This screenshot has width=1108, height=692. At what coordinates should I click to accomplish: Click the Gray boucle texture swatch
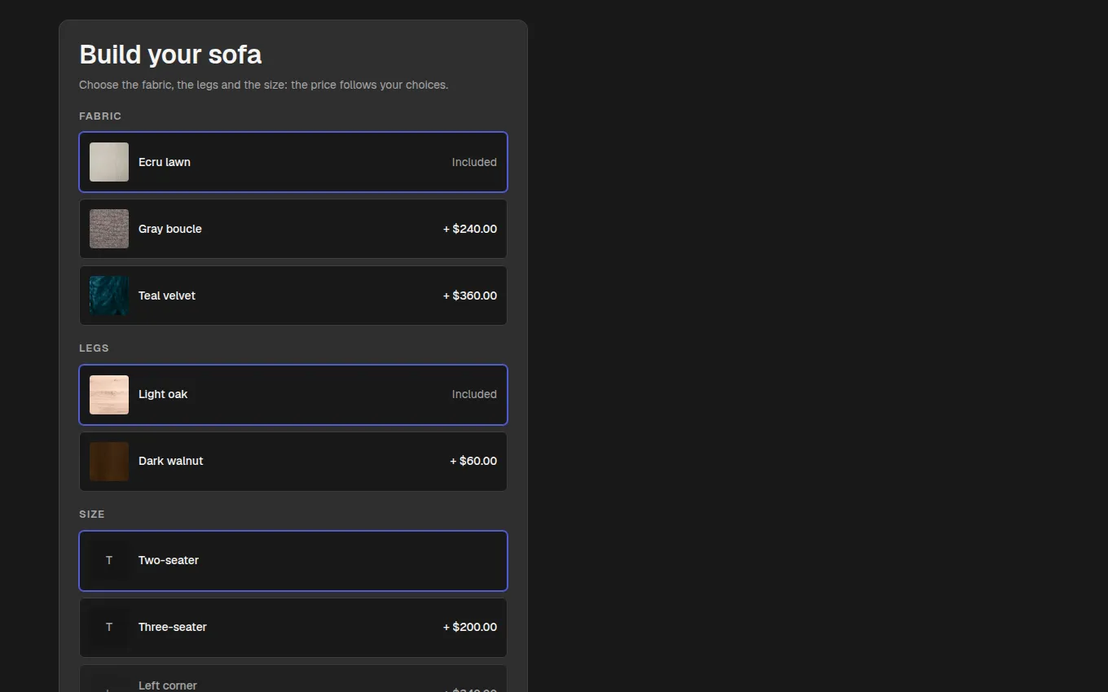109,229
